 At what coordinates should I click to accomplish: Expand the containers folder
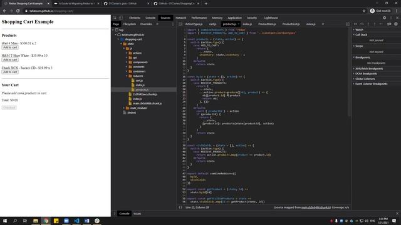tap(127, 71)
